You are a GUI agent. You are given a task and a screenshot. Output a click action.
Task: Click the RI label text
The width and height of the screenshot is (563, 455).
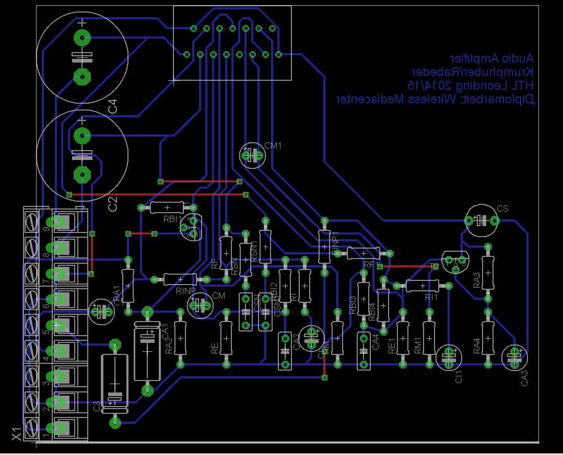(294, 297)
